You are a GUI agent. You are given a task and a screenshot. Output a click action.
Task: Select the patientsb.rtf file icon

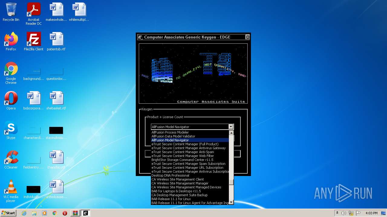[56, 42]
